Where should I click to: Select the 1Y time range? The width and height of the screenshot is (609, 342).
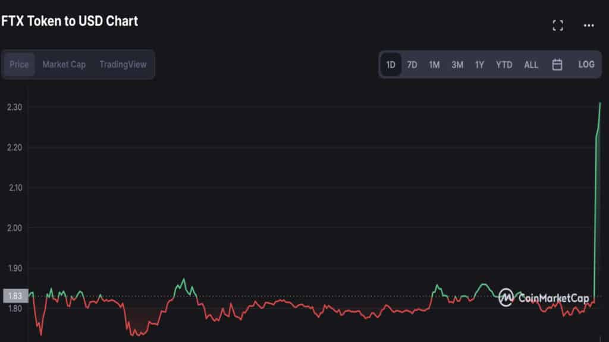[479, 65]
